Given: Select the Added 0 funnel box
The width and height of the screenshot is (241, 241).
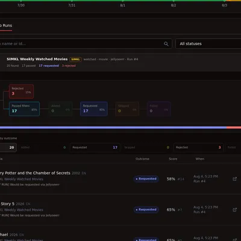Looking at the screenshot, I should point(60,109).
